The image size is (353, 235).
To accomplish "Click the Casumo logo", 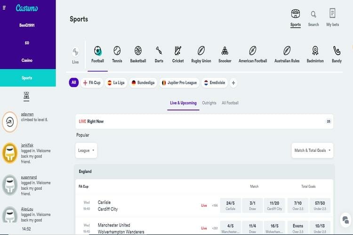I will pyautogui.click(x=27, y=8).
